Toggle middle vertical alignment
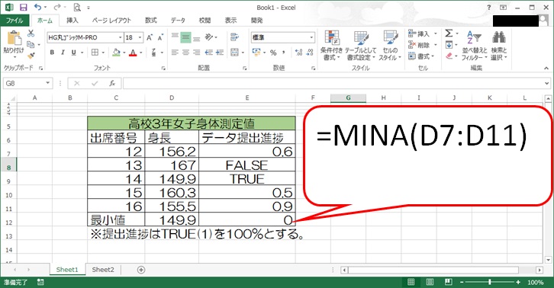 coord(185,37)
